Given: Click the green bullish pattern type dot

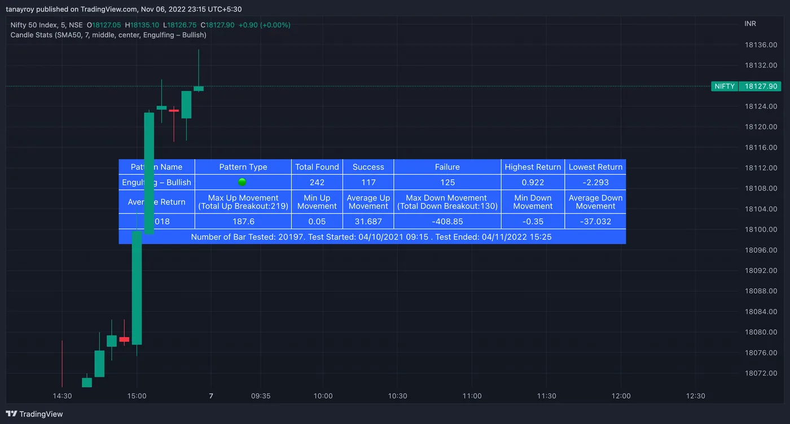Looking at the screenshot, I should (x=243, y=182).
